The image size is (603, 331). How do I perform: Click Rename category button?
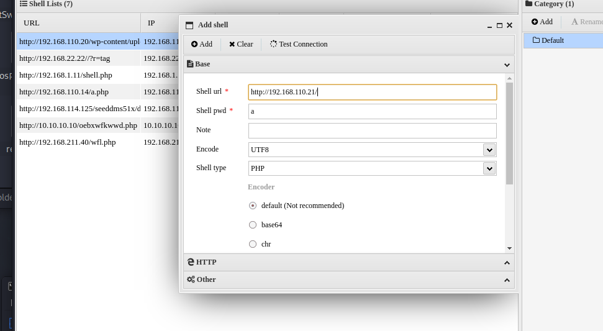586,22
